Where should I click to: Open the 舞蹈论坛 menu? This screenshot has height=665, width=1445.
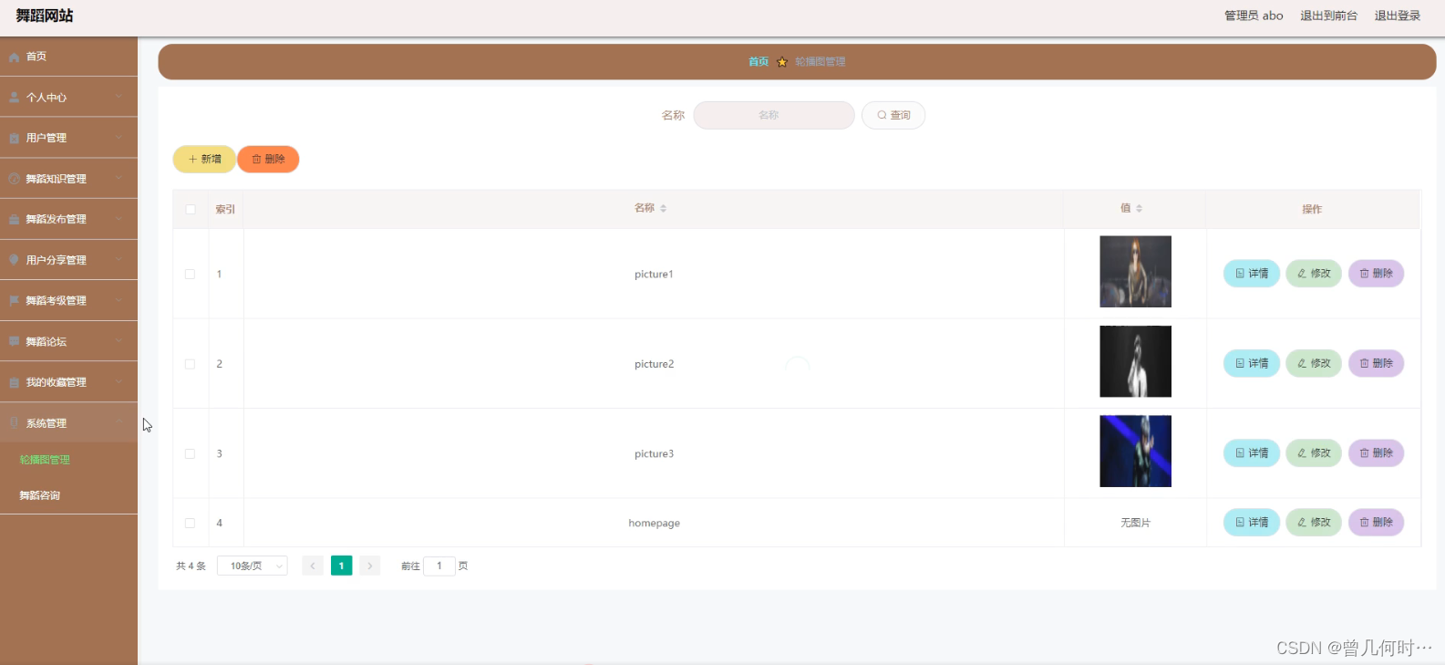click(68, 341)
